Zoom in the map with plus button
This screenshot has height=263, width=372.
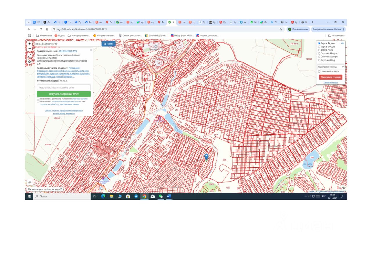pos(29,44)
